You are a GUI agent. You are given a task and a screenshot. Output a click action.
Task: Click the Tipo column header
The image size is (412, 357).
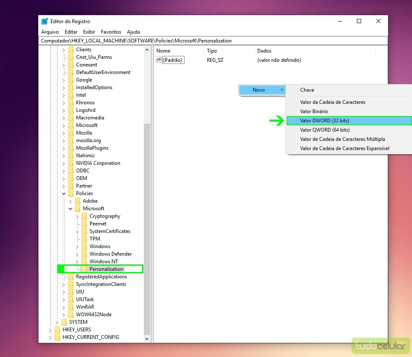212,51
